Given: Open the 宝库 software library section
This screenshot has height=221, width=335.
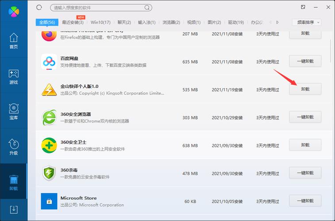Looking at the screenshot, I should (14, 111).
